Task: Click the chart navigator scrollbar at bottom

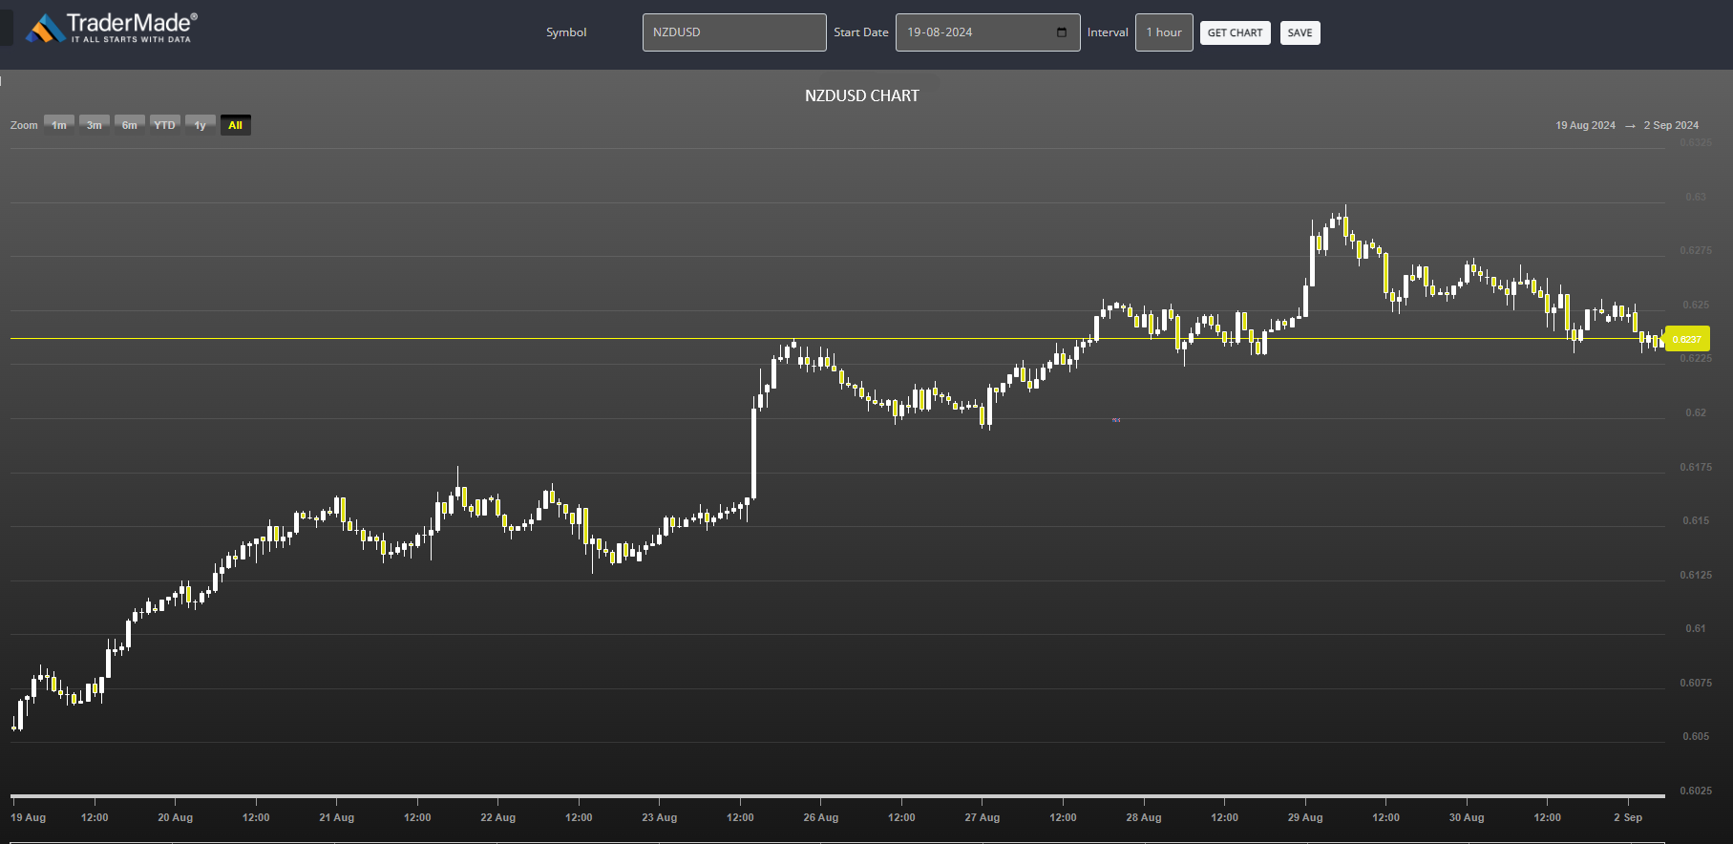Action: (x=837, y=795)
